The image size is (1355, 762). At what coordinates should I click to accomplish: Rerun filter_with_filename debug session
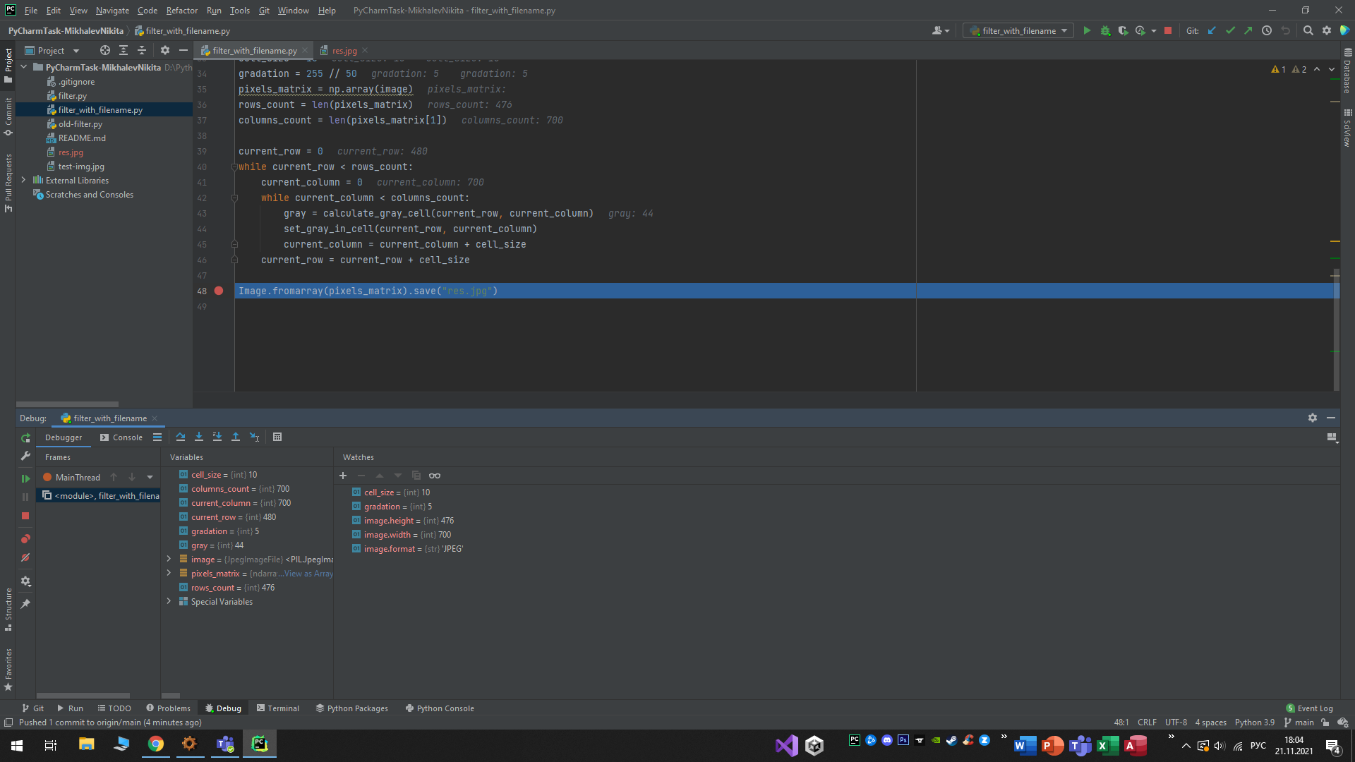(x=25, y=437)
